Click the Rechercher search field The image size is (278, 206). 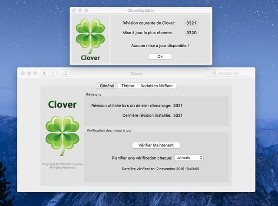point(228,73)
